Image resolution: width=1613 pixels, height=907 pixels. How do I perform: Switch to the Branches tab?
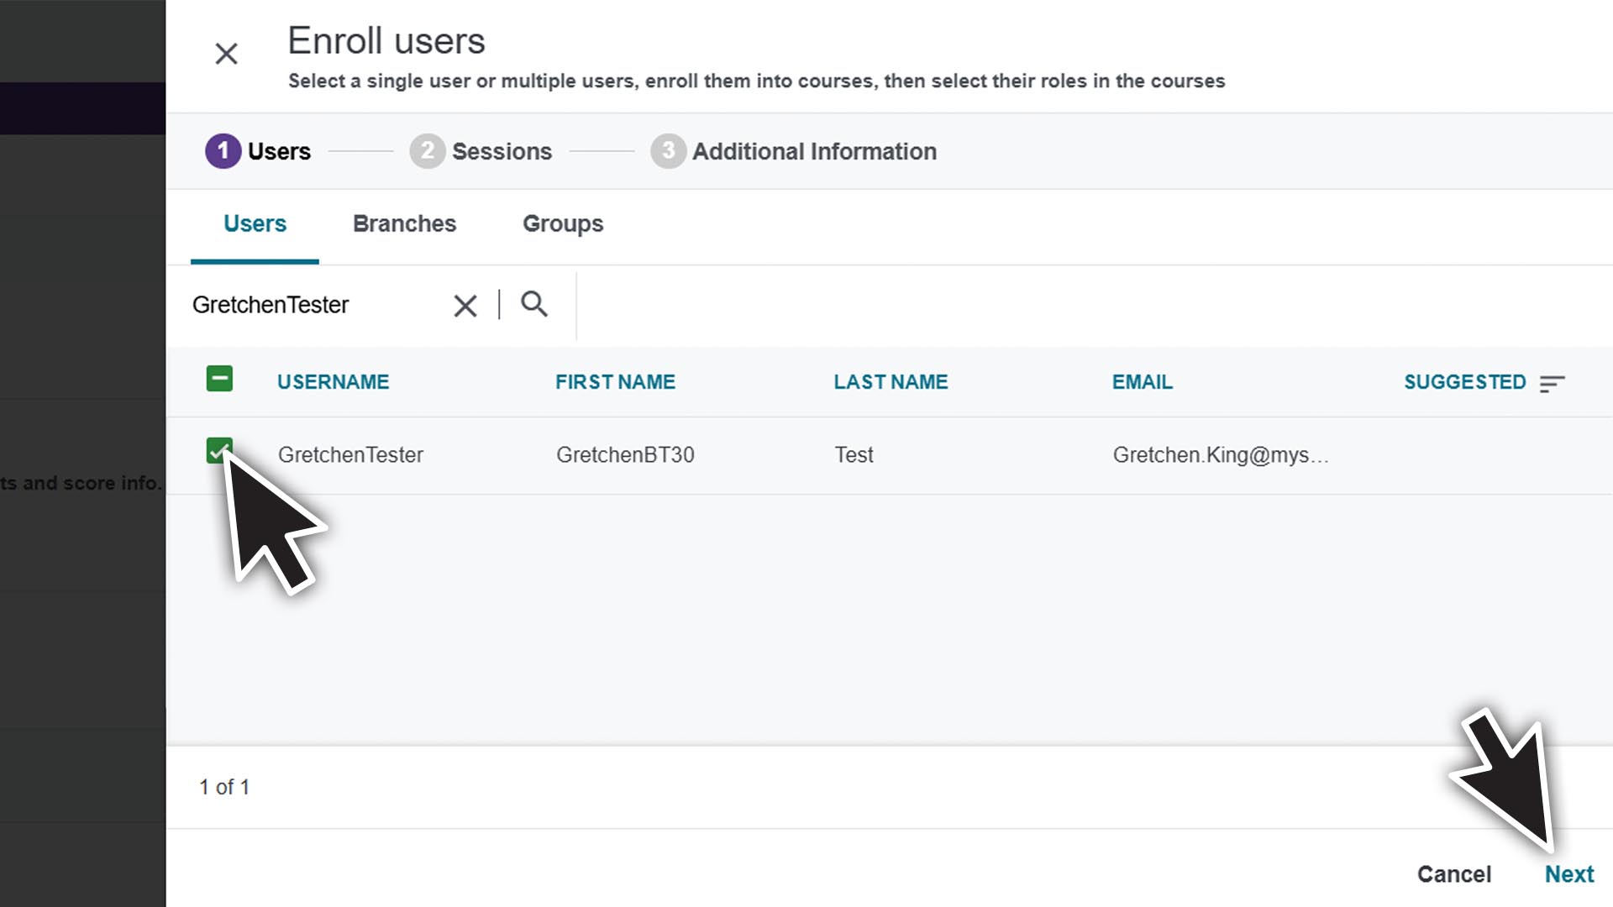pyautogui.click(x=404, y=223)
